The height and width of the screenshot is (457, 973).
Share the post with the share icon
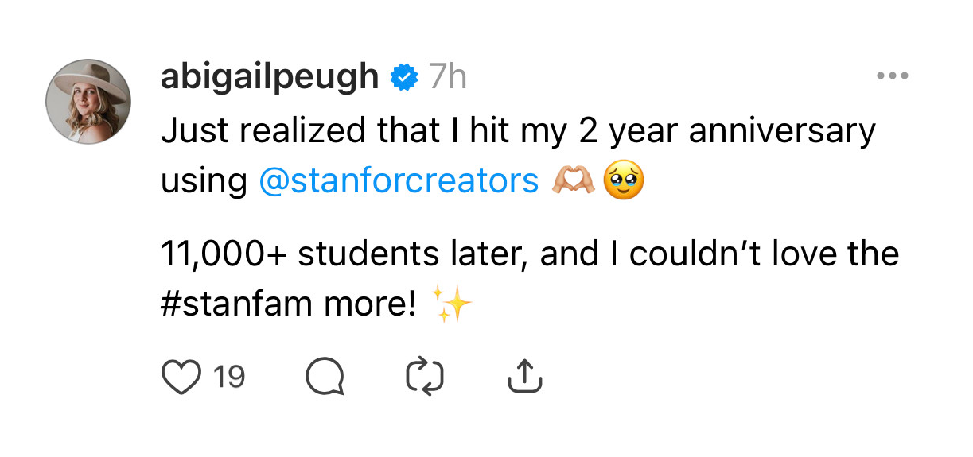[x=525, y=376]
